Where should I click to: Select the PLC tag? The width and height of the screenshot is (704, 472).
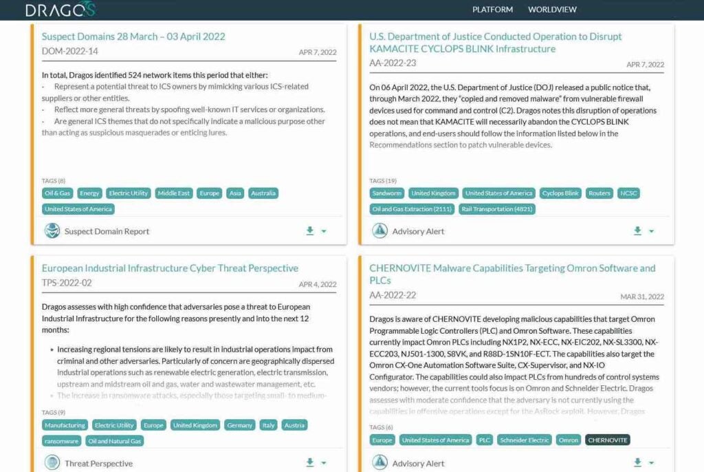pyautogui.click(x=485, y=440)
